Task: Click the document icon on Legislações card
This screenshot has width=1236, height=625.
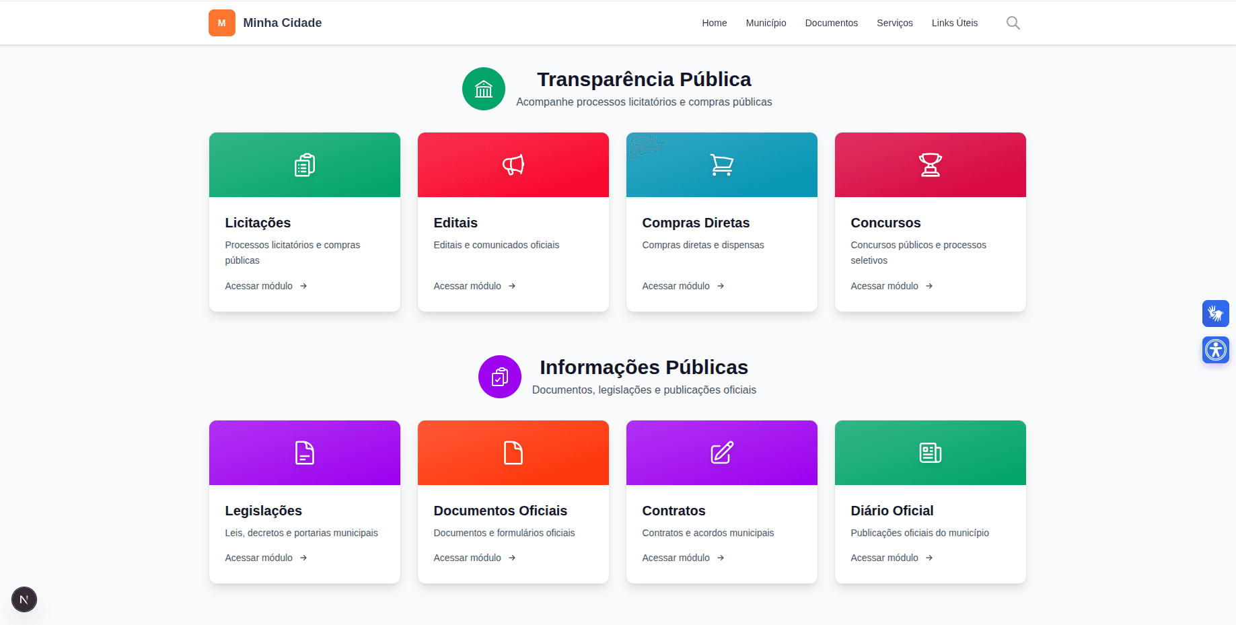Action: point(304,452)
